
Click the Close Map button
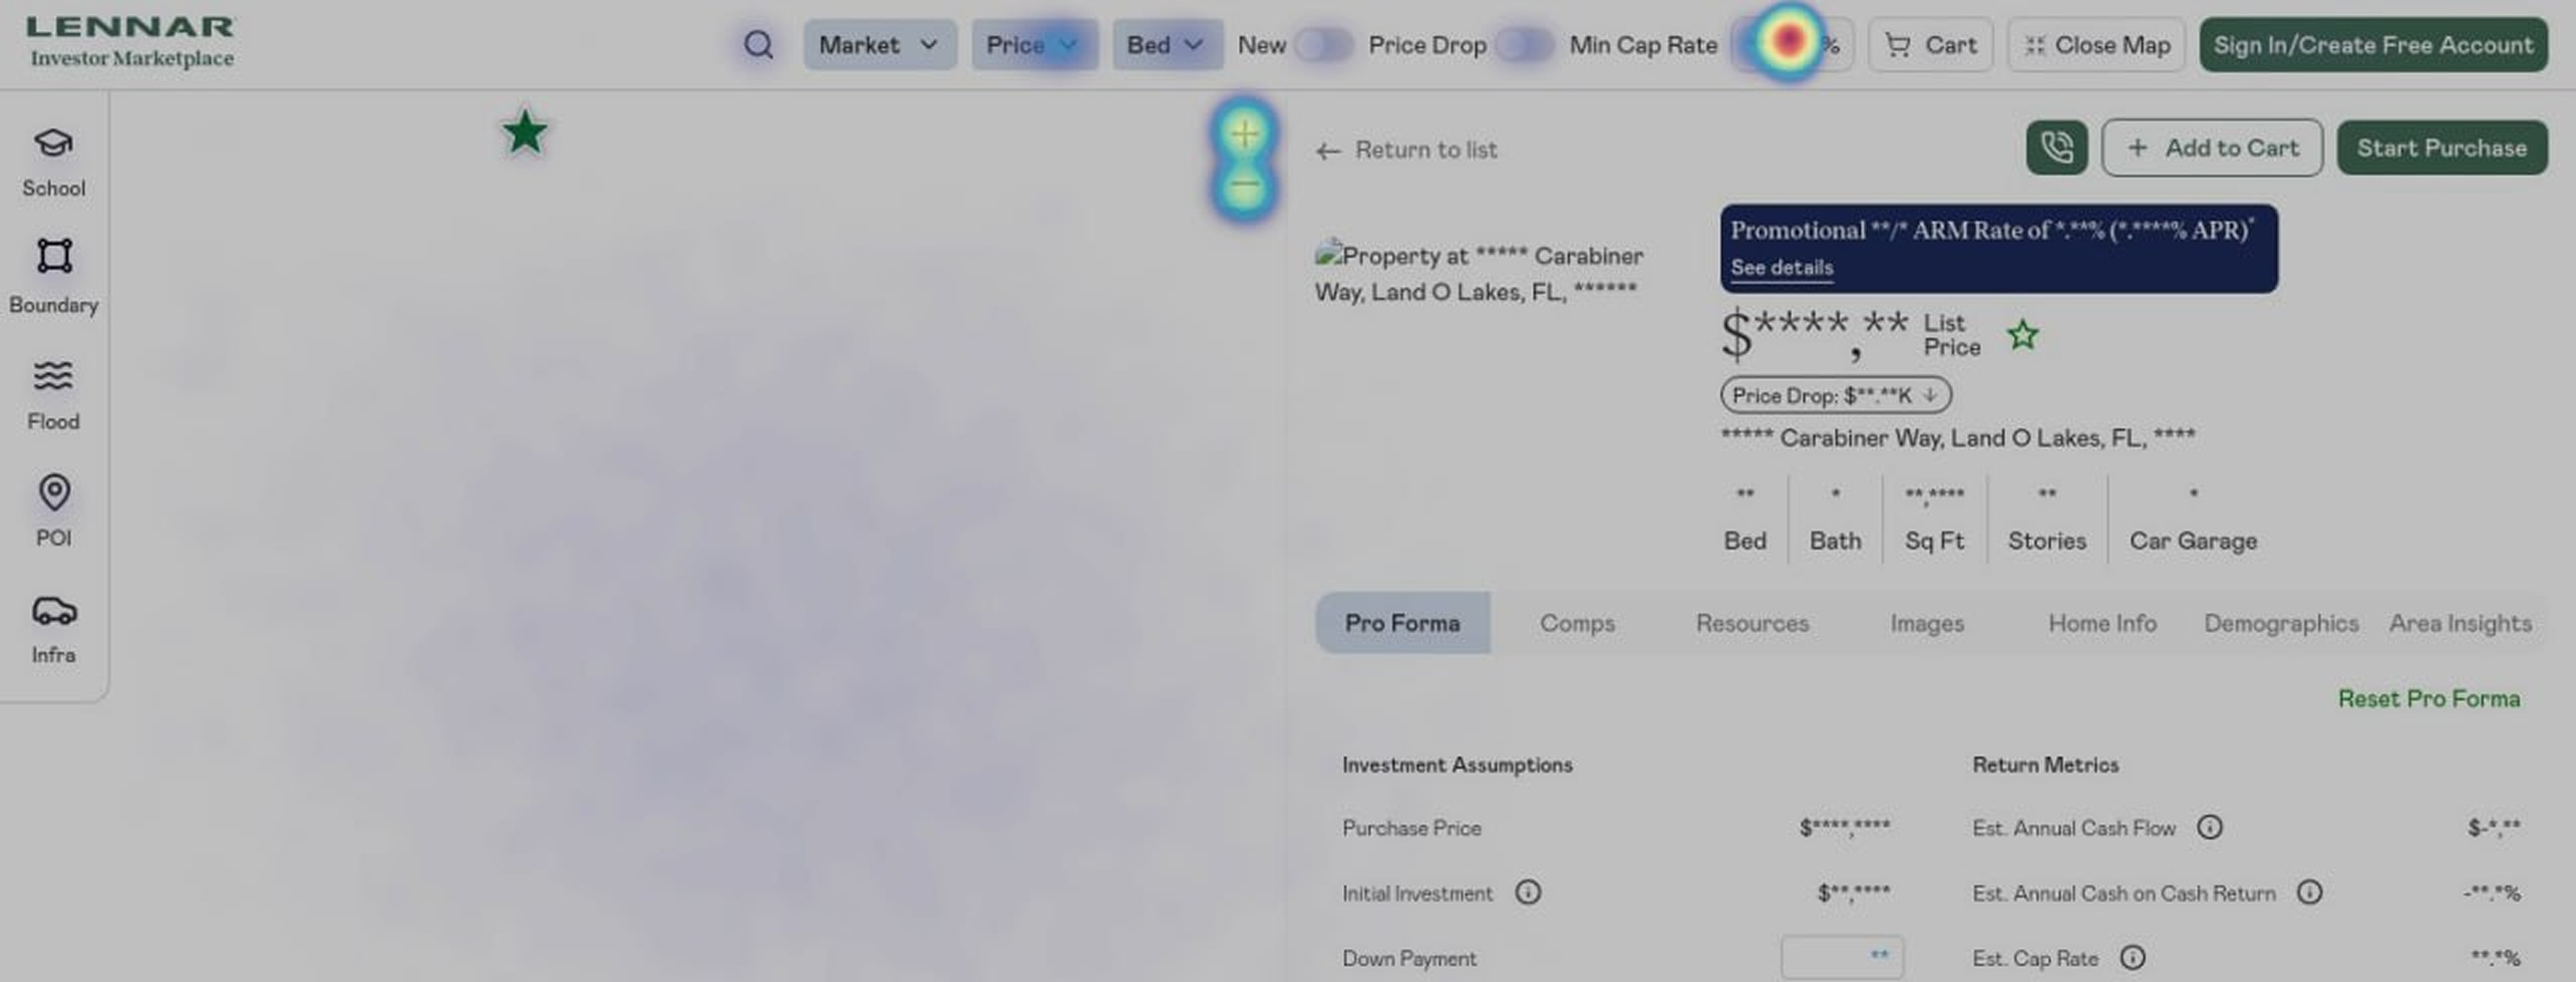point(2096,45)
